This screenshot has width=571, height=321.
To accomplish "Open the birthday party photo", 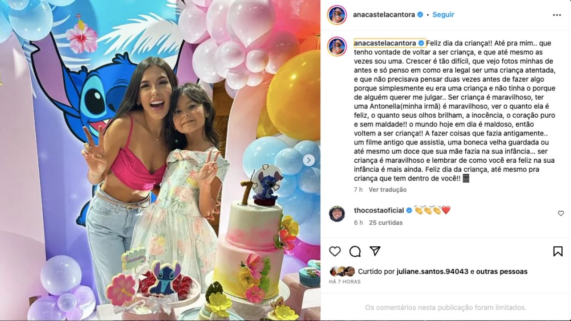I will (160, 160).
